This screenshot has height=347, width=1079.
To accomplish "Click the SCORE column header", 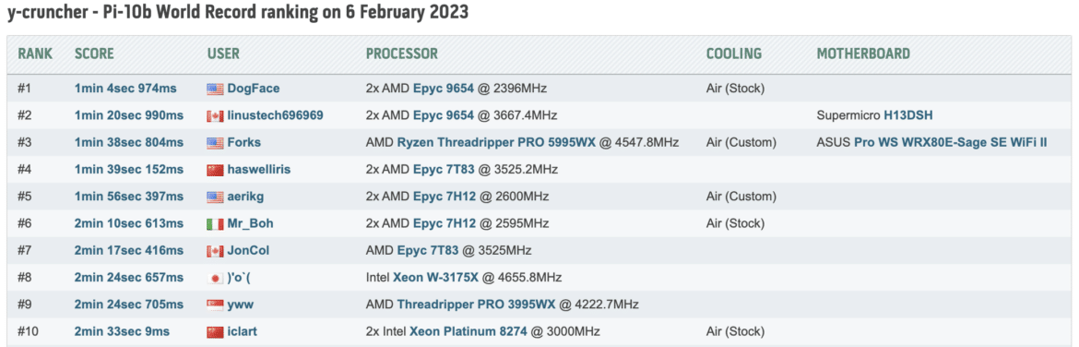I will [x=94, y=54].
